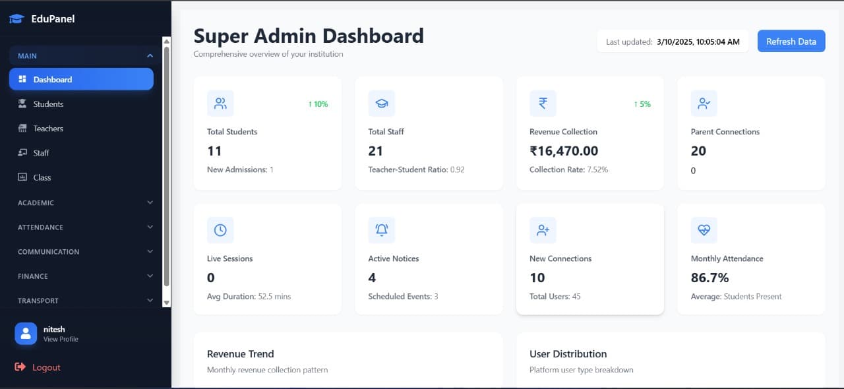Image resolution: width=844 pixels, height=389 pixels.
Task: Open the Teachers menu item
Action: tap(81, 128)
